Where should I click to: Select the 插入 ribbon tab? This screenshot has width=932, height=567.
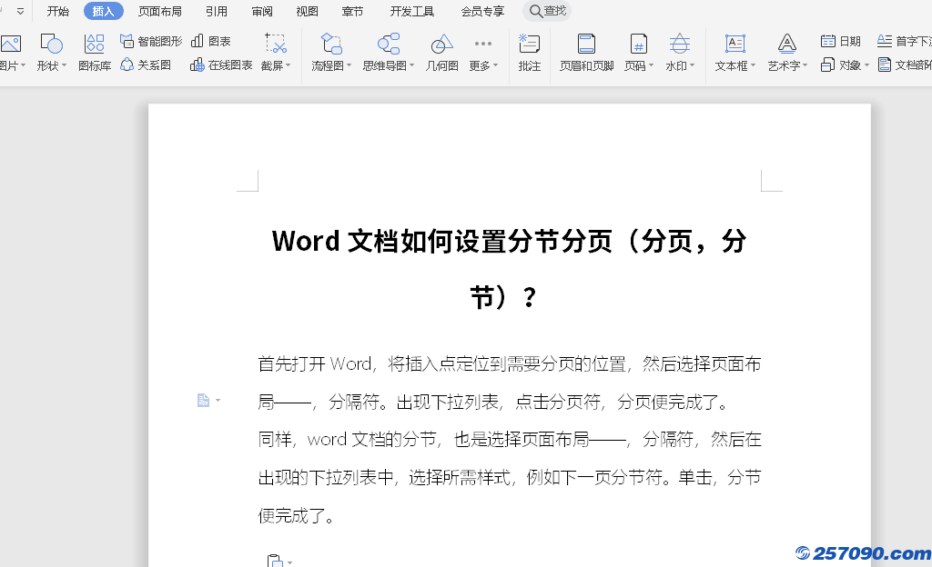click(103, 11)
